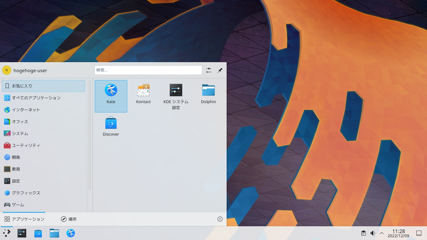Expand hidden system tray icons
The height and width of the screenshot is (240, 427).
tap(382, 233)
